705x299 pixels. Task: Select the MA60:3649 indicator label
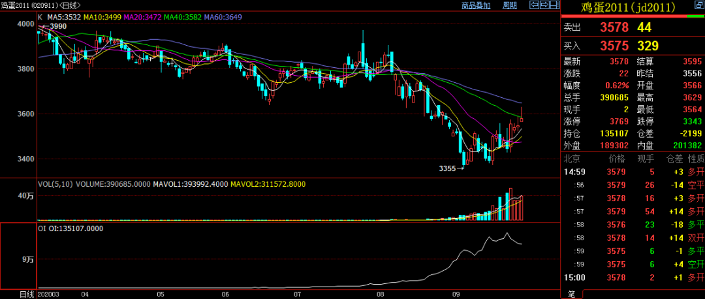click(223, 18)
